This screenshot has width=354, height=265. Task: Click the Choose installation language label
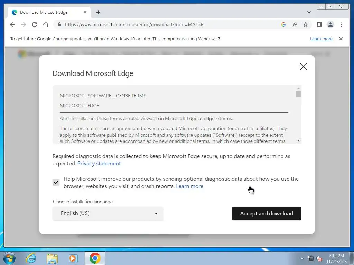click(83, 202)
